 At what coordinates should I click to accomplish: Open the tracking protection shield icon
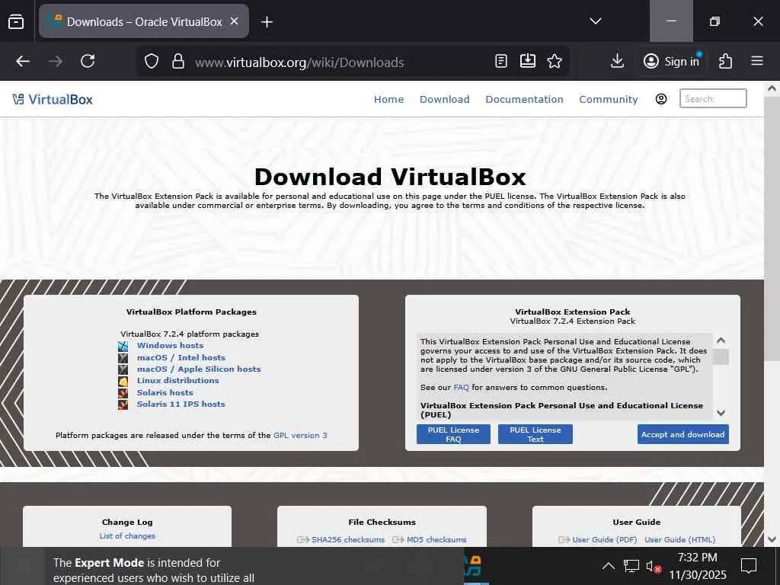click(152, 61)
